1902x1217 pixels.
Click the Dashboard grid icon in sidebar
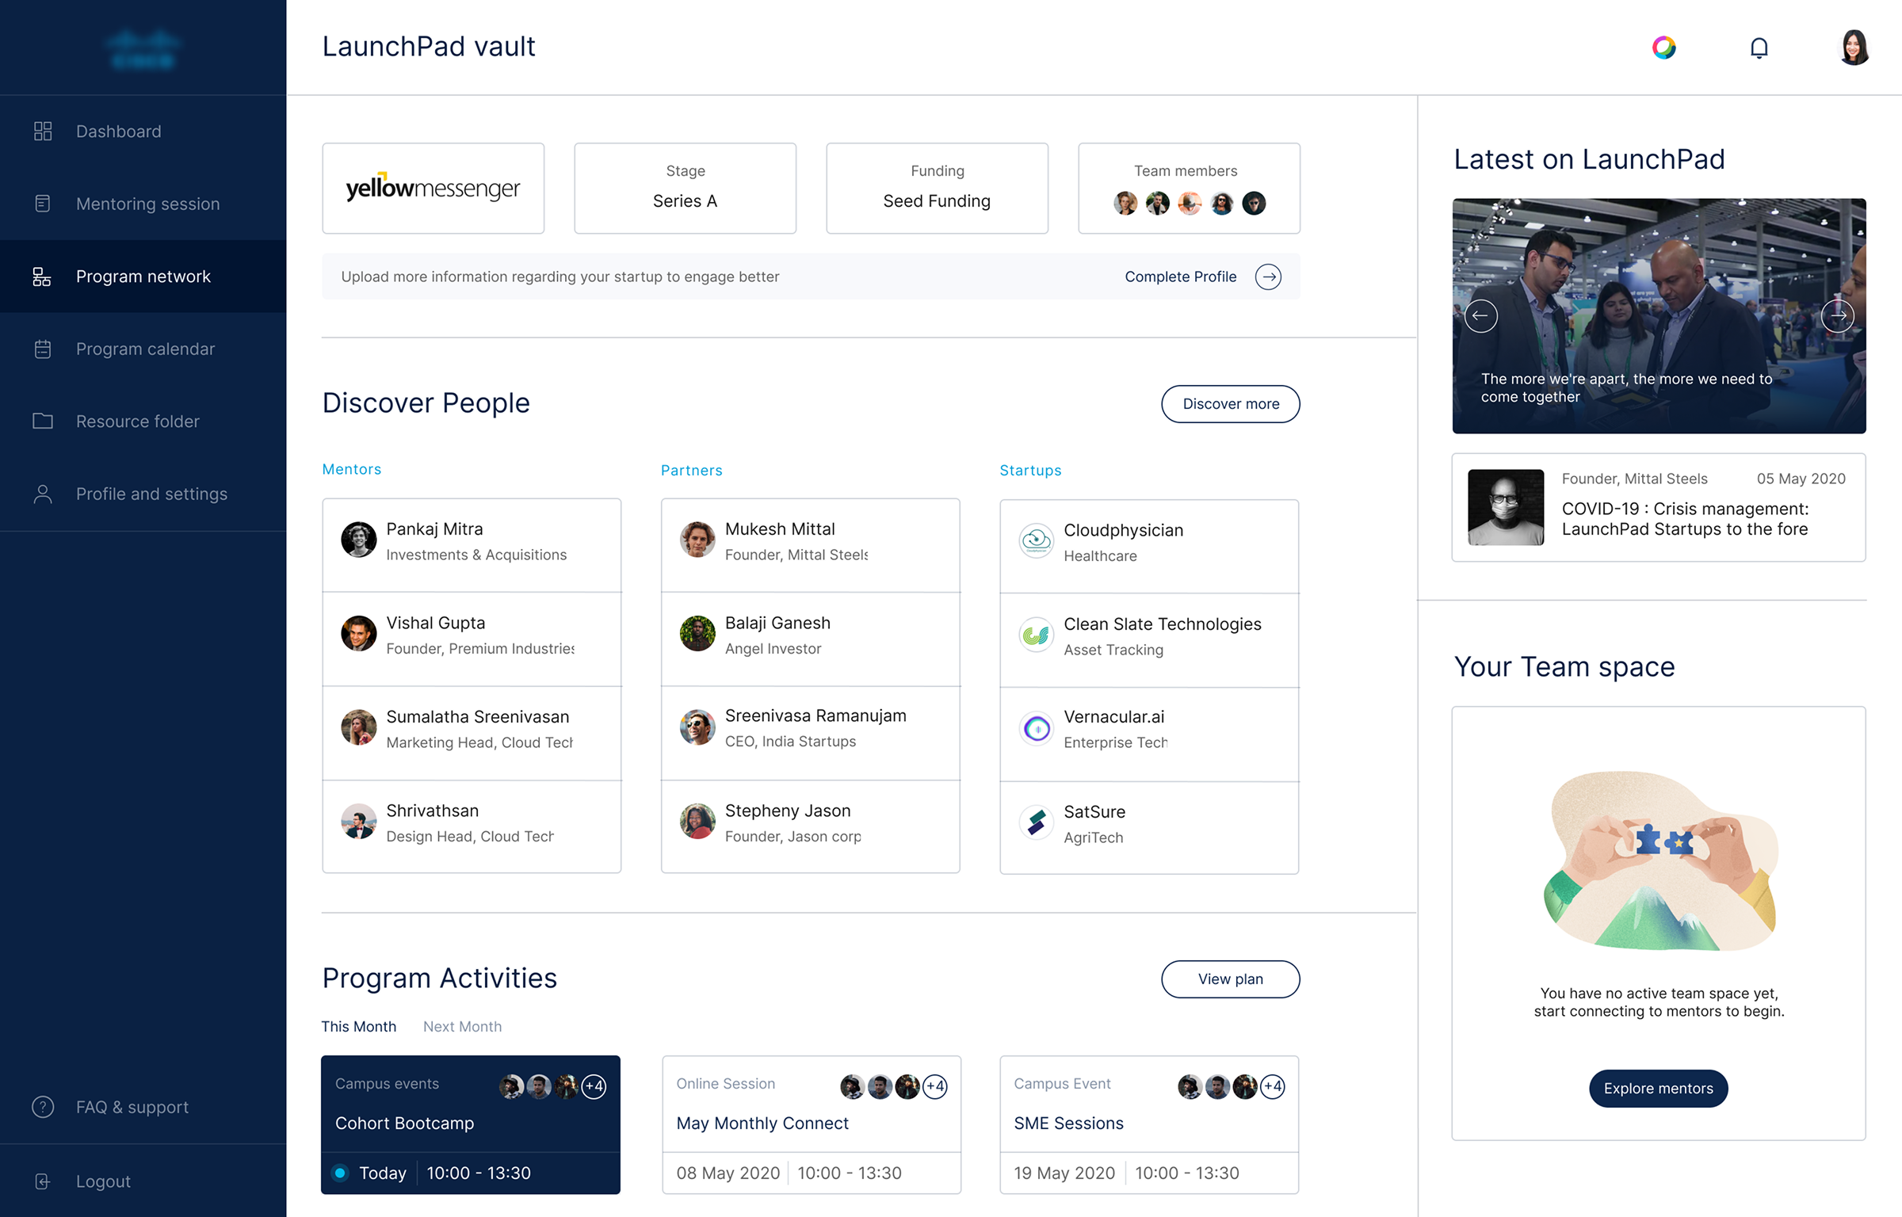(x=43, y=132)
